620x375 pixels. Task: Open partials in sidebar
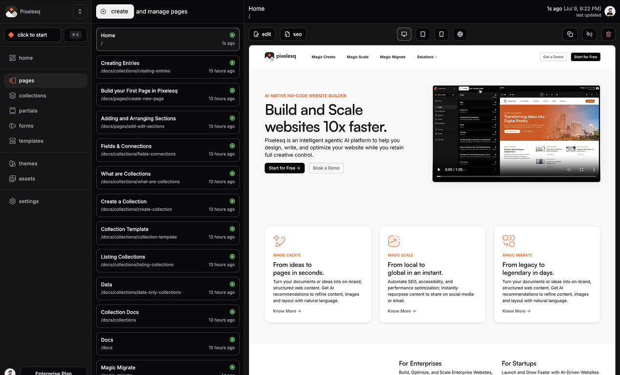[46, 110]
